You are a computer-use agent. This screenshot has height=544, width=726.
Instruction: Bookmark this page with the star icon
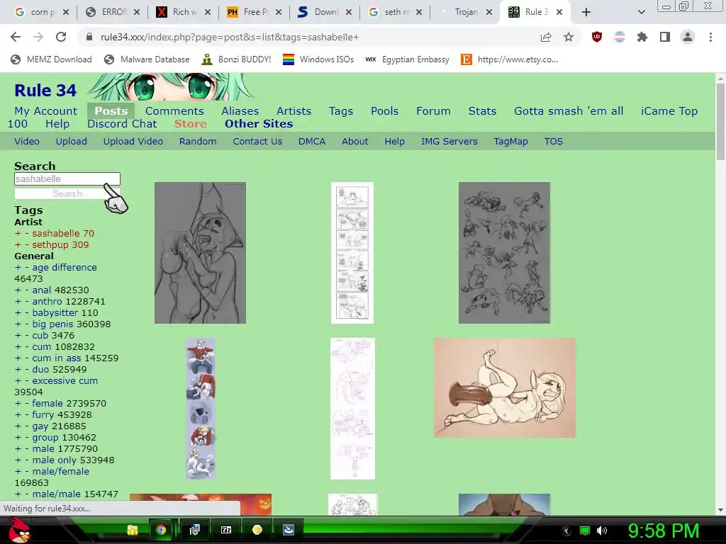pos(569,37)
